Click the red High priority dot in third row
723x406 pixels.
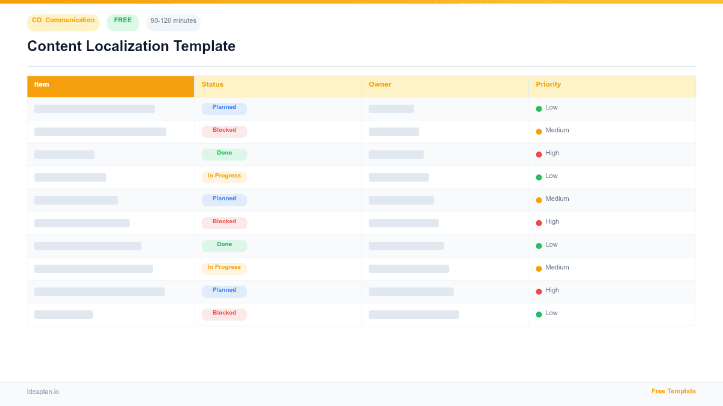539,153
